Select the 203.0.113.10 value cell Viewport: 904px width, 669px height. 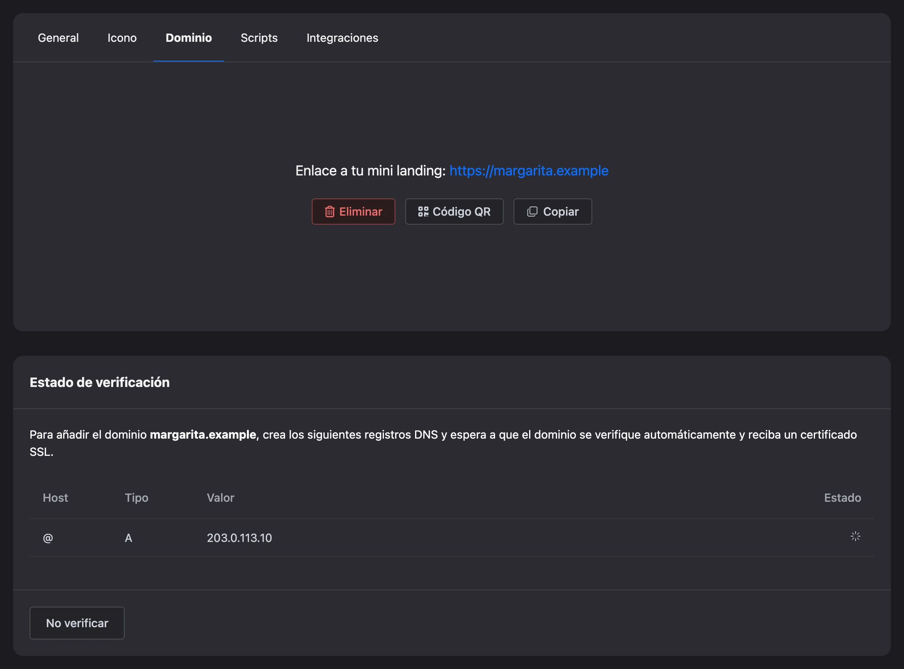(x=239, y=538)
